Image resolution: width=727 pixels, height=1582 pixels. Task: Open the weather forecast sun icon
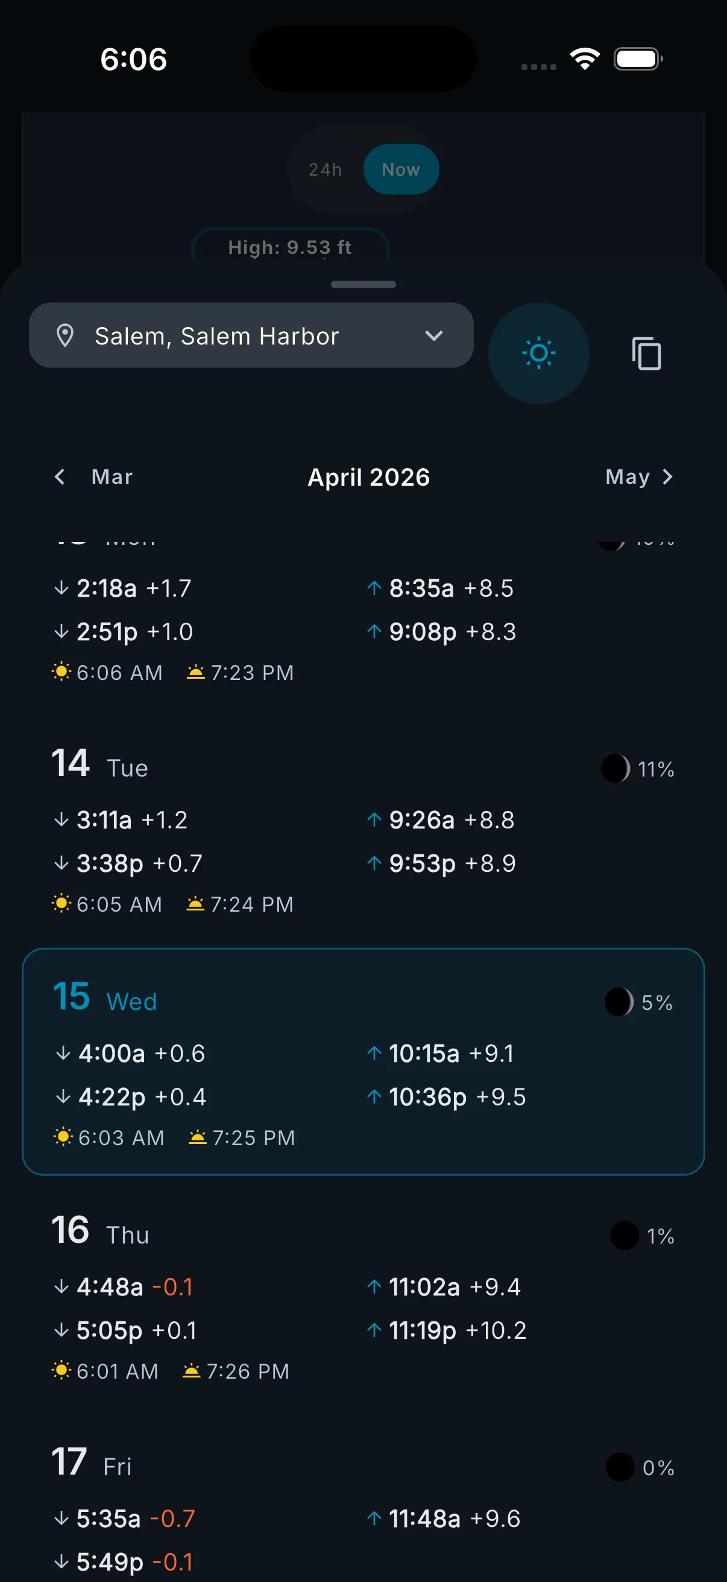coord(539,352)
